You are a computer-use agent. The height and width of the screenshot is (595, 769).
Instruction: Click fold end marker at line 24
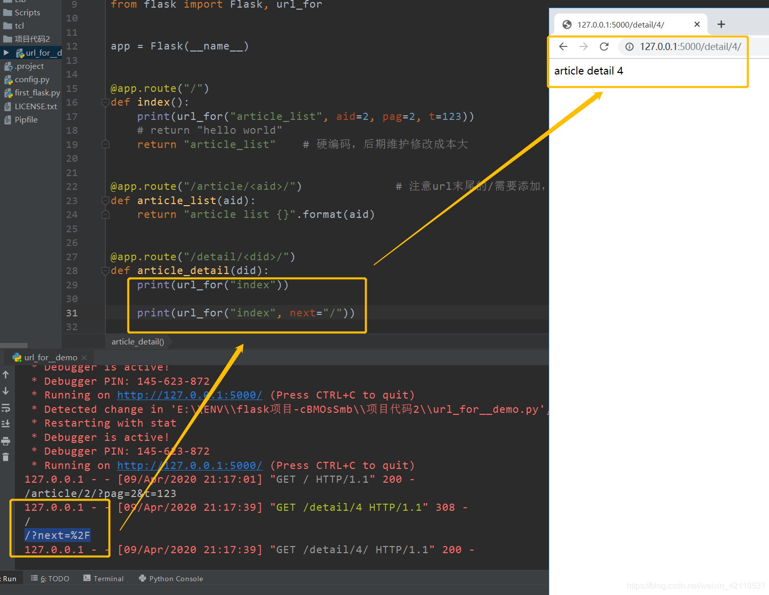[x=106, y=214]
